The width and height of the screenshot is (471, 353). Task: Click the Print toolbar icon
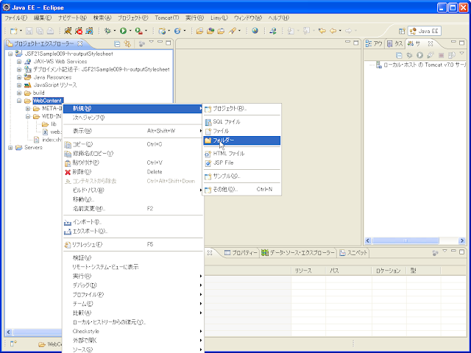pyautogui.click(x=50, y=31)
